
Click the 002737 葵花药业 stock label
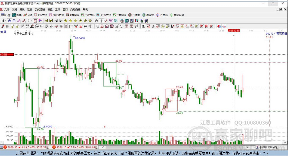tap(276, 34)
